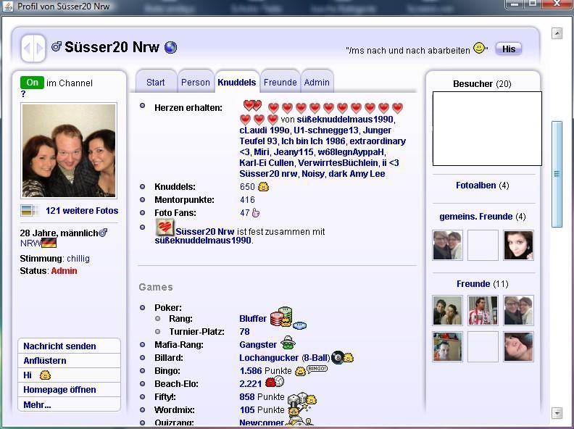Open the first common friend thumbnail
The width and height of the screenshot is (574, 429).
[447, 245]
